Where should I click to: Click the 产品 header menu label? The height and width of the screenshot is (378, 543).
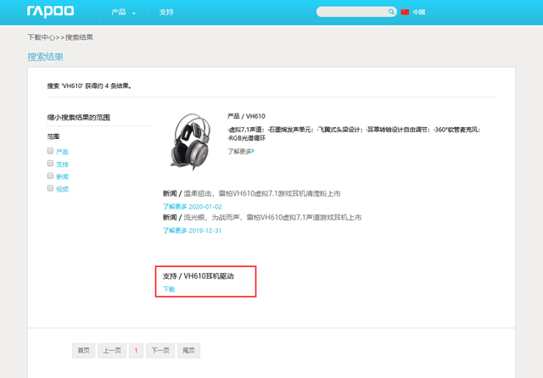click(119, 12)
